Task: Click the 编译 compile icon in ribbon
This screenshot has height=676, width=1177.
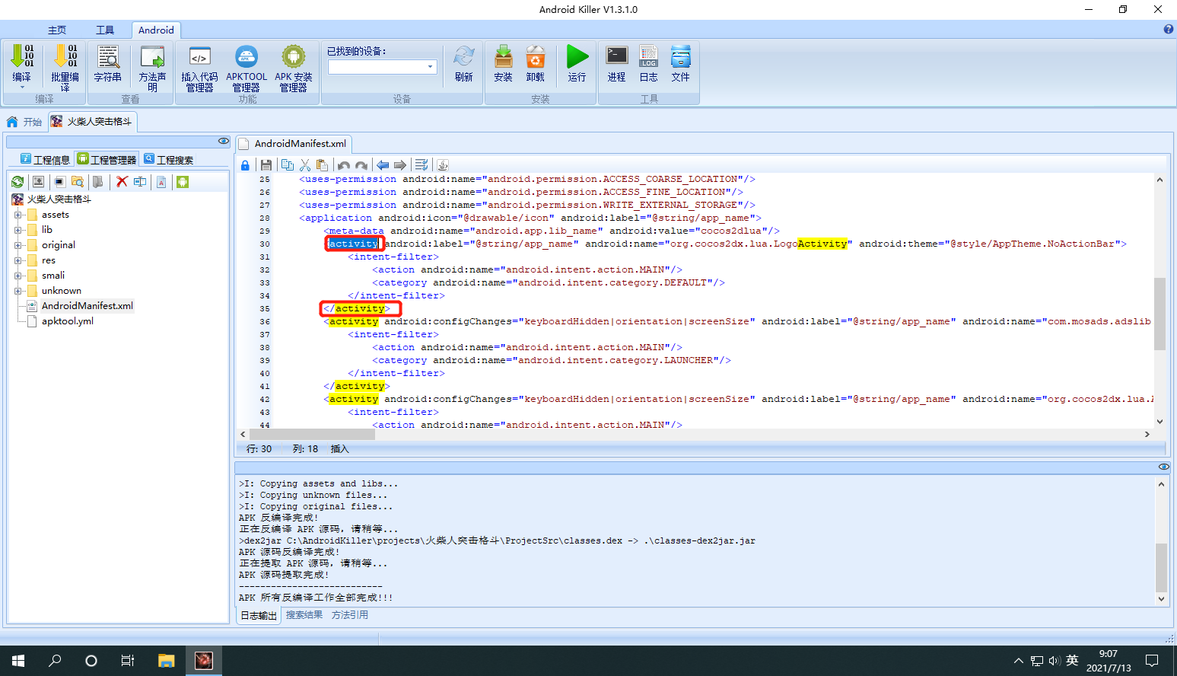Action: pyautogui.click(x=22, y=64)
